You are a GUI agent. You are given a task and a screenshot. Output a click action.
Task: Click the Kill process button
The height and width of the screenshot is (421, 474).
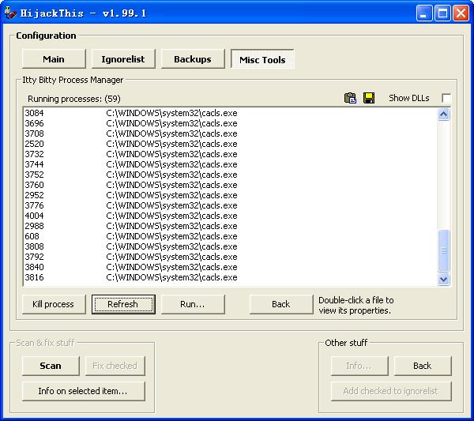click(54, 304)
